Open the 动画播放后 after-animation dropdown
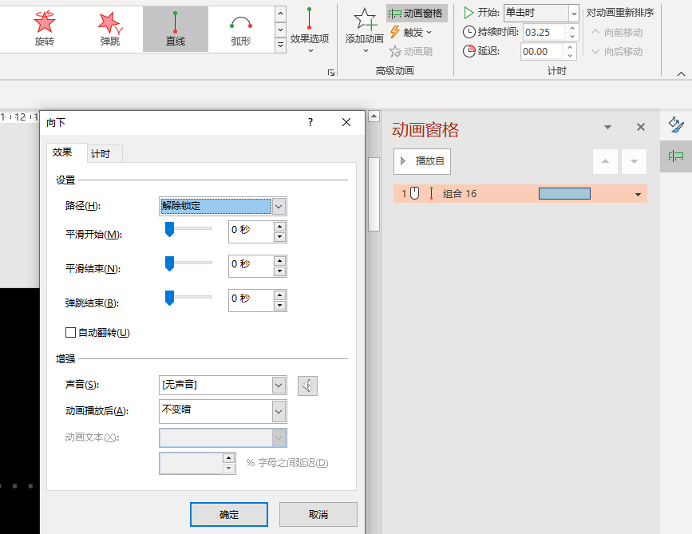Image resolution: width=692 pixels, height=534 pixels. pos(279,411)
